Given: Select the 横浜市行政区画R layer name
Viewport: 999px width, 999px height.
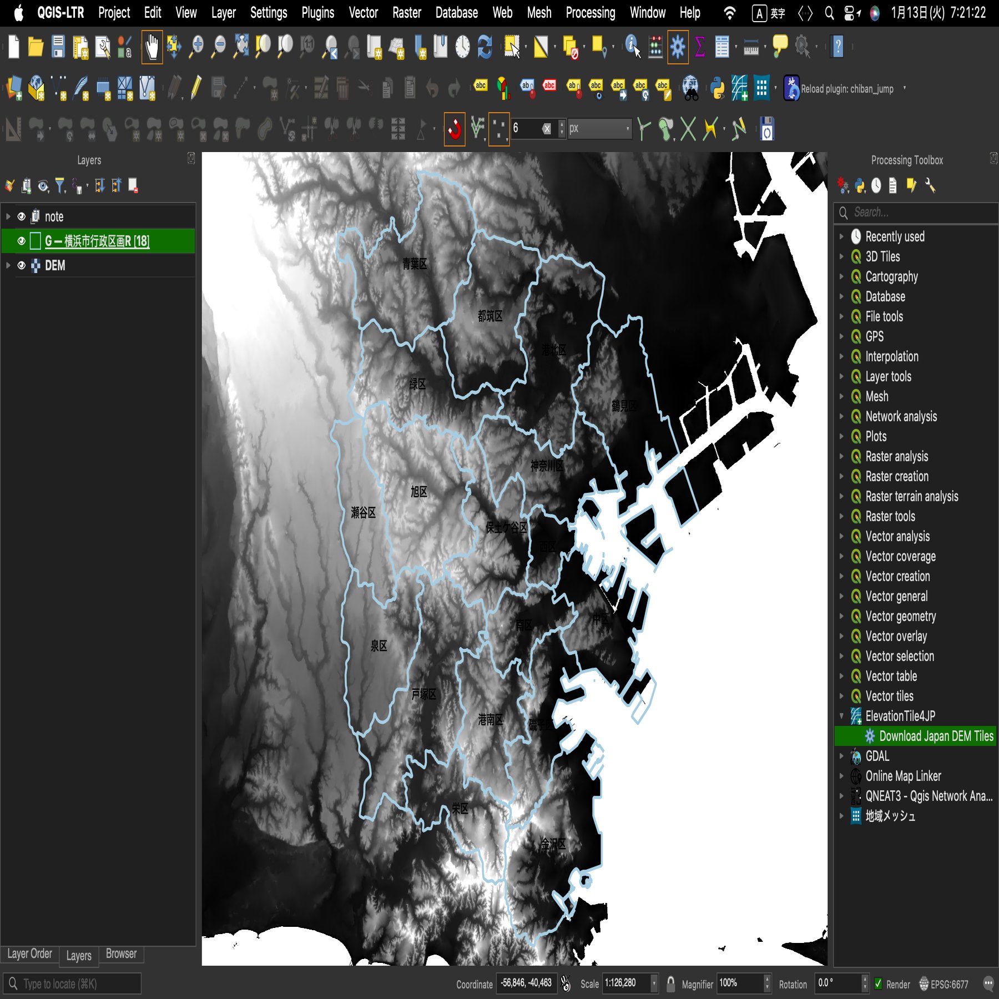Looking at the screenshot, I should 97,241.
